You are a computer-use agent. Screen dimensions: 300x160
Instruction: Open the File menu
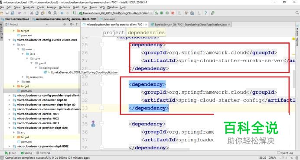2,7
